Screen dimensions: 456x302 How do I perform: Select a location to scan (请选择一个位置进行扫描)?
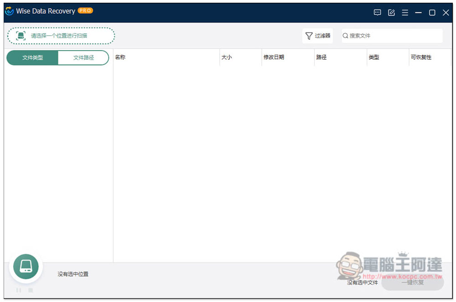point(61,36)
